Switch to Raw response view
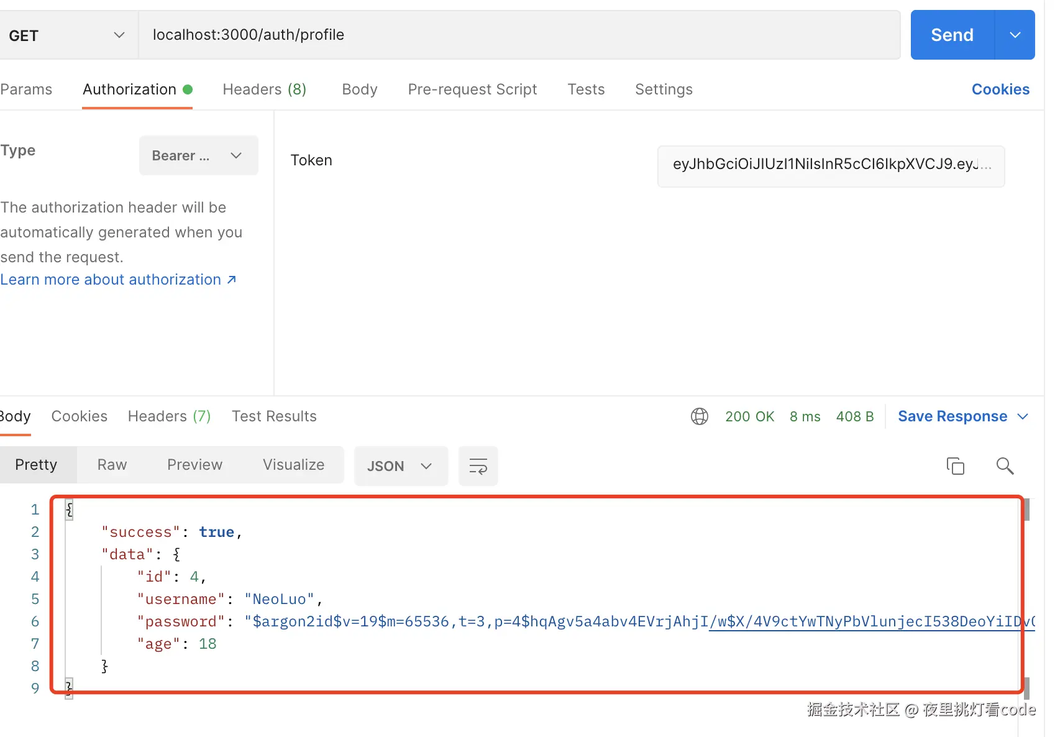This screenshot has height=737, width=1055. click(x=112, y=465)
